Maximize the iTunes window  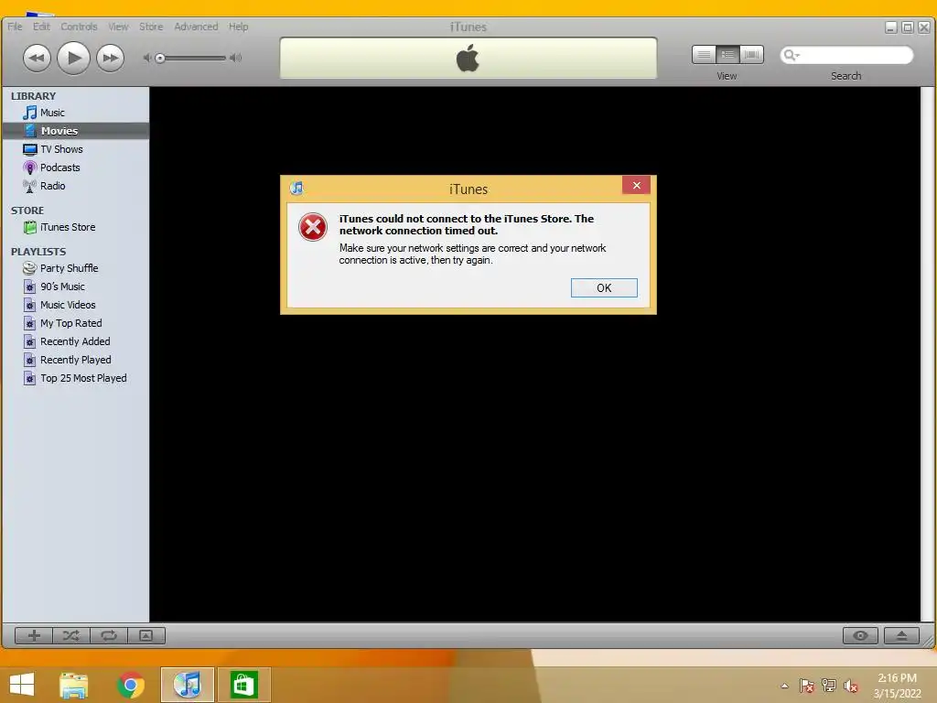[907, 27]
